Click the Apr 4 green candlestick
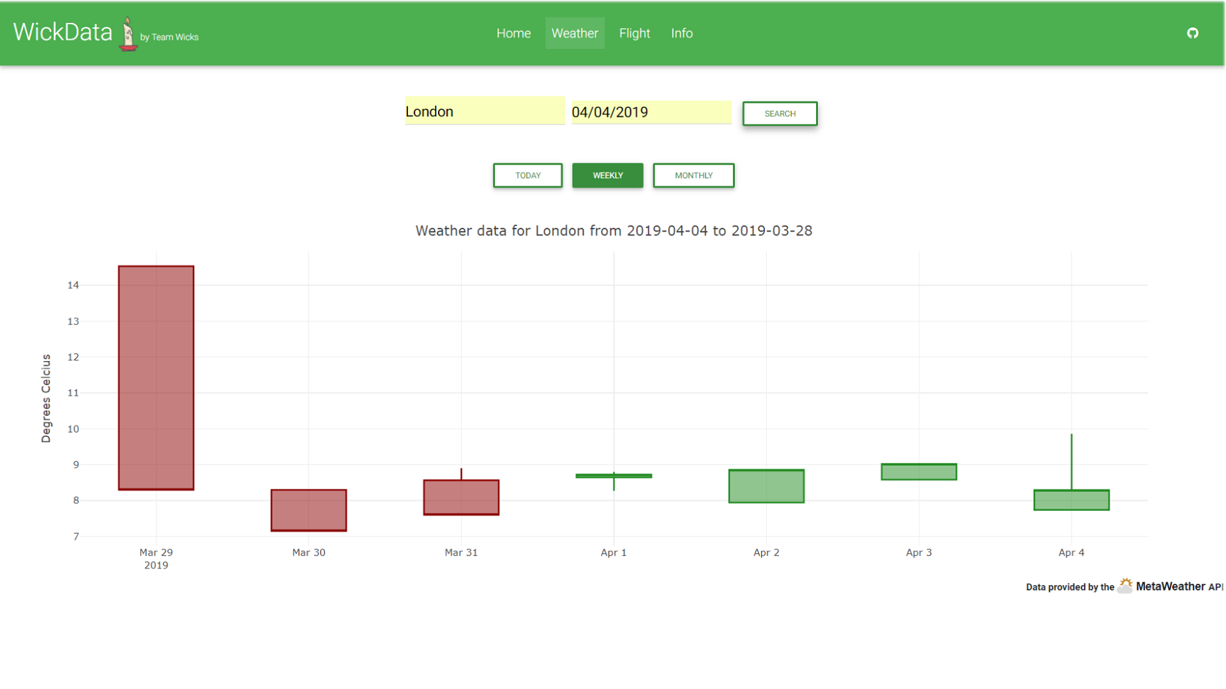This screenshot has width=1226, height=689. point(1071,500)
